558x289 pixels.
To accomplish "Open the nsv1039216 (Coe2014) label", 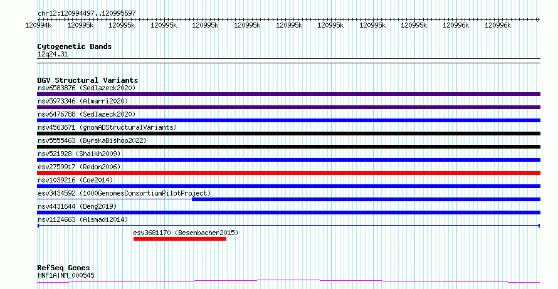I will (75, 180).
